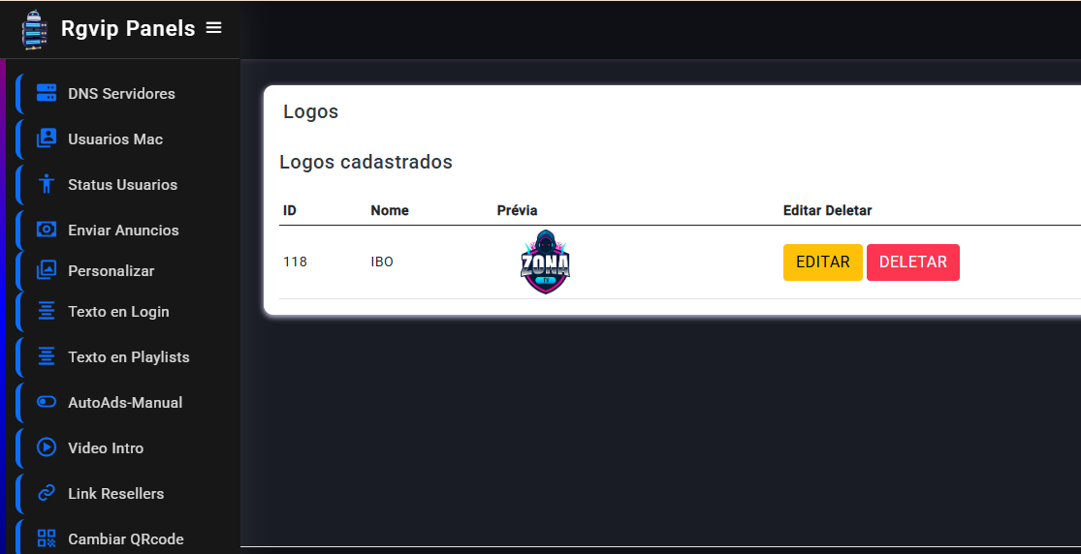Click the Personalizar image gallery icon
Image resolution: width=1081 pixels, height=554 pixels.
click(47, 270)
